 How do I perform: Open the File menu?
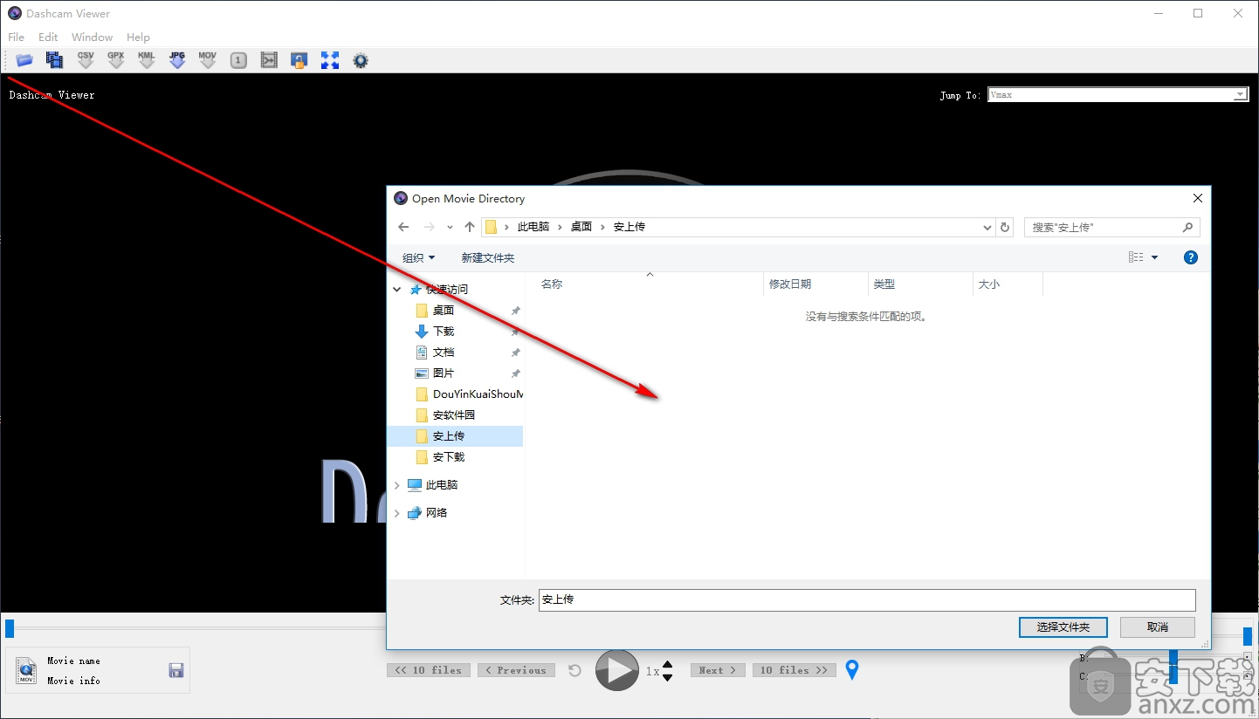[17, 37]
